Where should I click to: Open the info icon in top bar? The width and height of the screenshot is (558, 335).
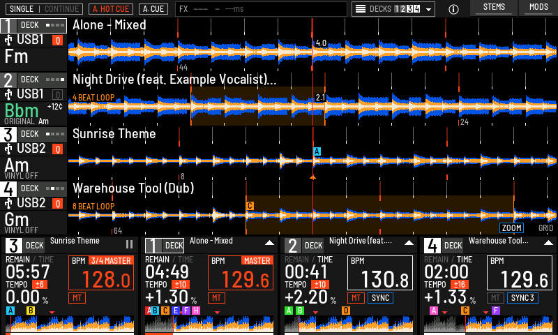click(453, 9)
